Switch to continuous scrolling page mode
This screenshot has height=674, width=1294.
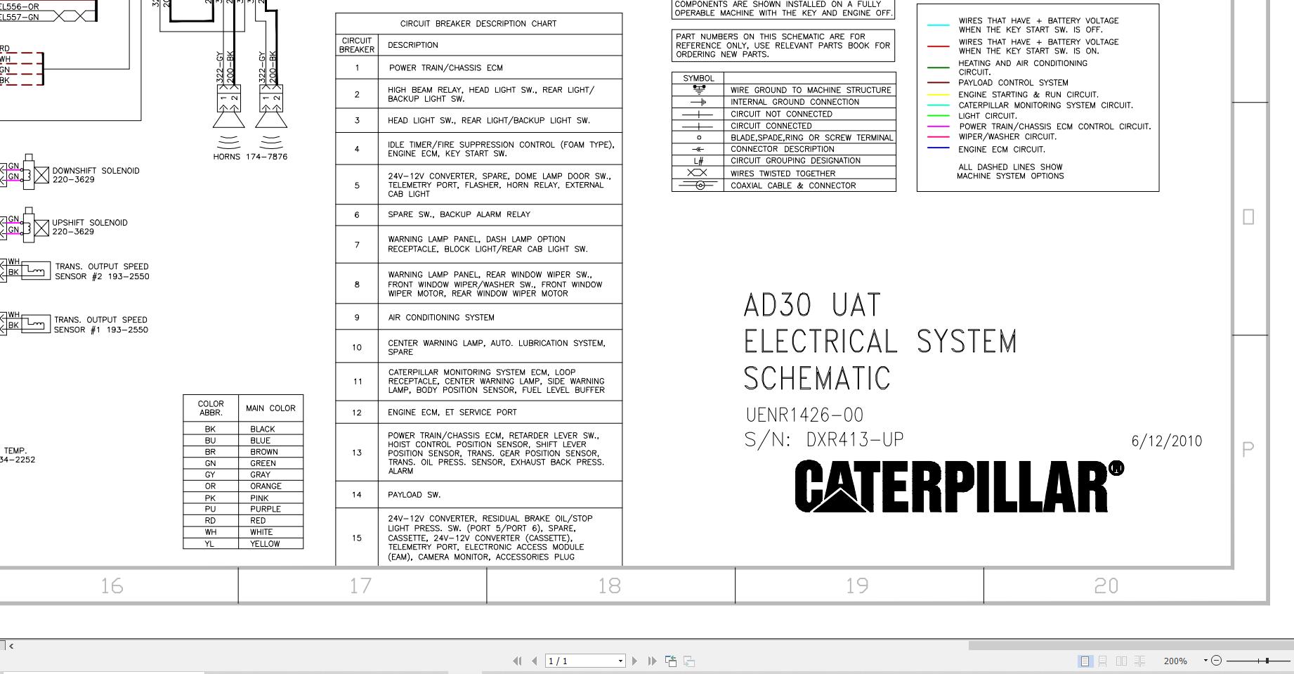[1102, 661]
